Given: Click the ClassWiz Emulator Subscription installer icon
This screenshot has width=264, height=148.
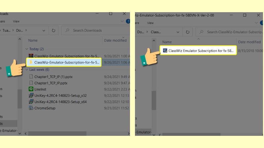Looking at the screenshot, I should tap(165, 51).
